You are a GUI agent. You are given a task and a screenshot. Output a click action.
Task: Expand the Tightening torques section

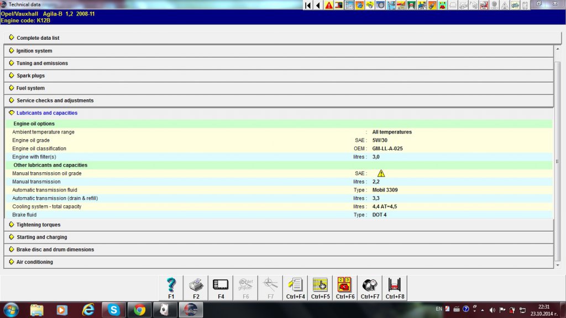[x=38, y=225]
